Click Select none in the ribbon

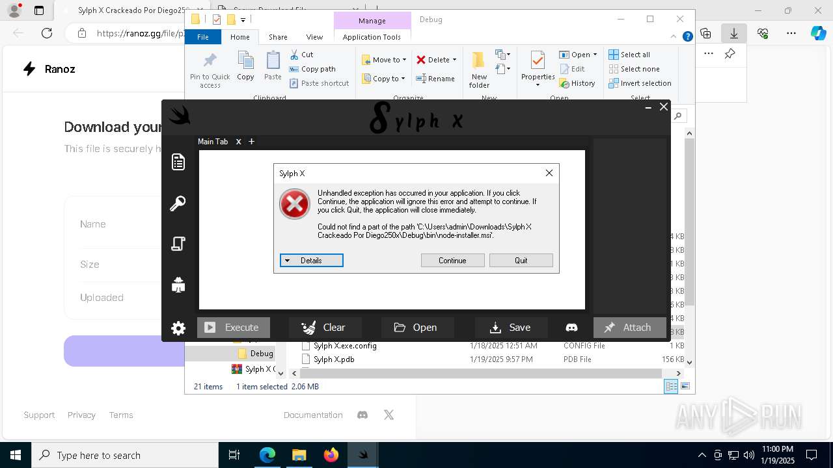[634, 69]
